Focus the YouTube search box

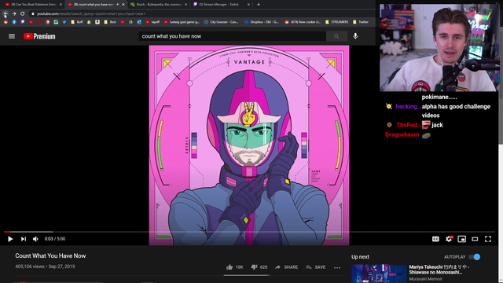[232, 36]
